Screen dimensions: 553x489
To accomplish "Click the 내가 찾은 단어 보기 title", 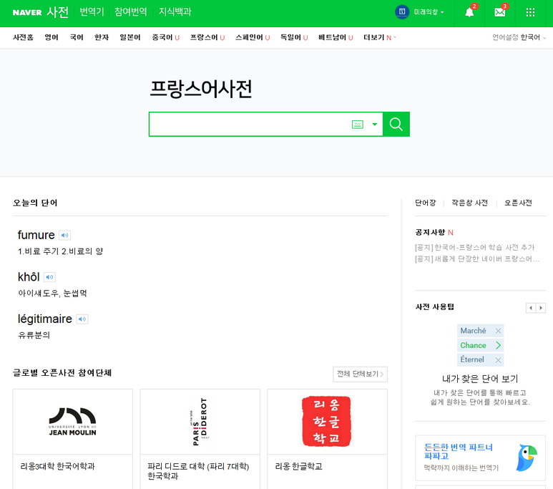I will click(480, 379).
